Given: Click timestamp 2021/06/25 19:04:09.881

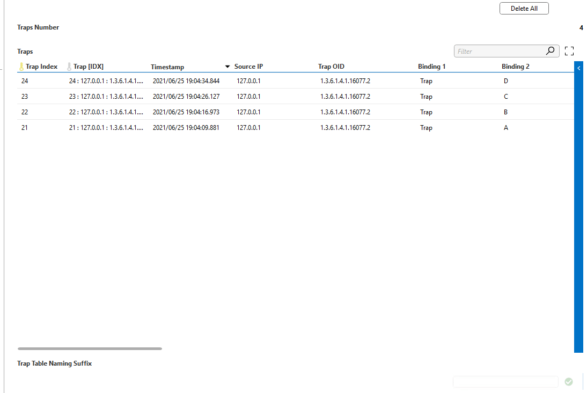Looking at the screenshot, I should (186, 128).
